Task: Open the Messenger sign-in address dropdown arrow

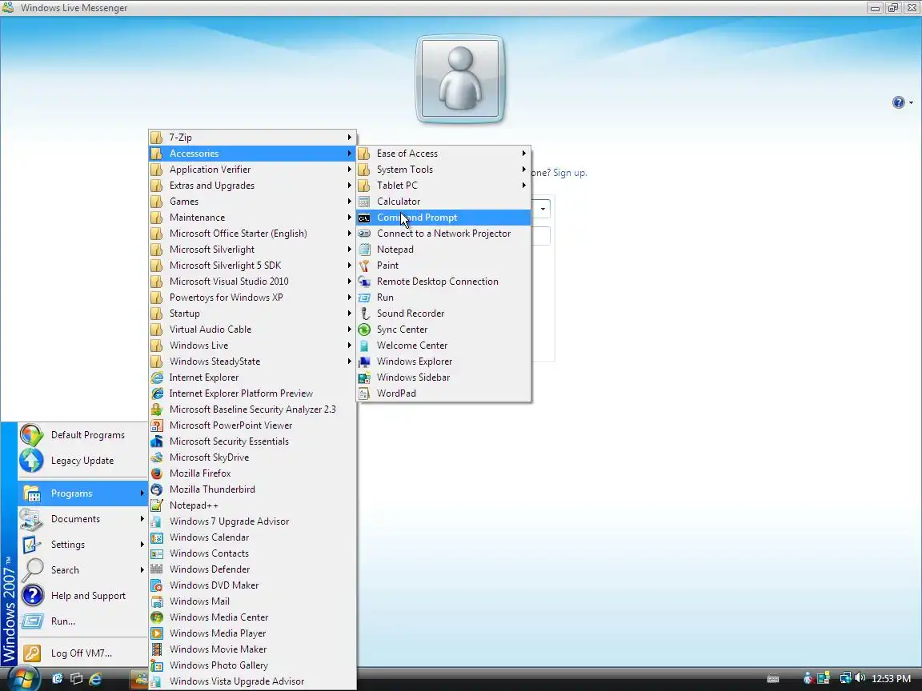Action: [x=543, y=209]
